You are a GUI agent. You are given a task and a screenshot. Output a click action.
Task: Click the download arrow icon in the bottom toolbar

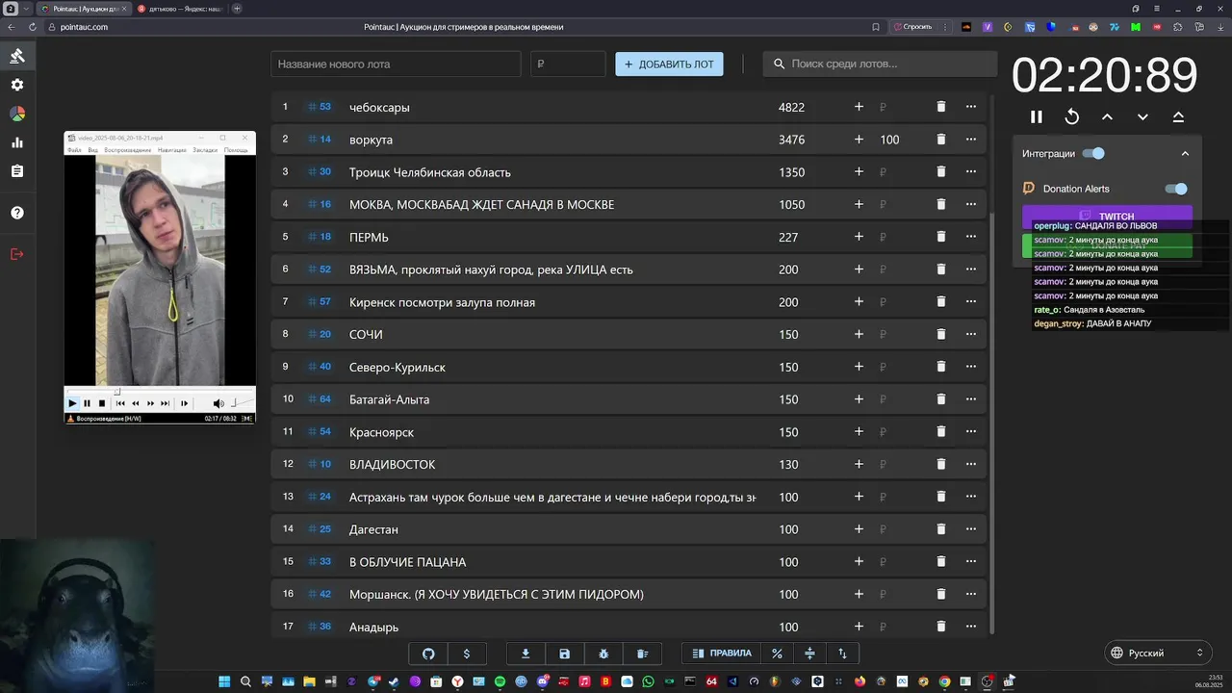[526, 654]
